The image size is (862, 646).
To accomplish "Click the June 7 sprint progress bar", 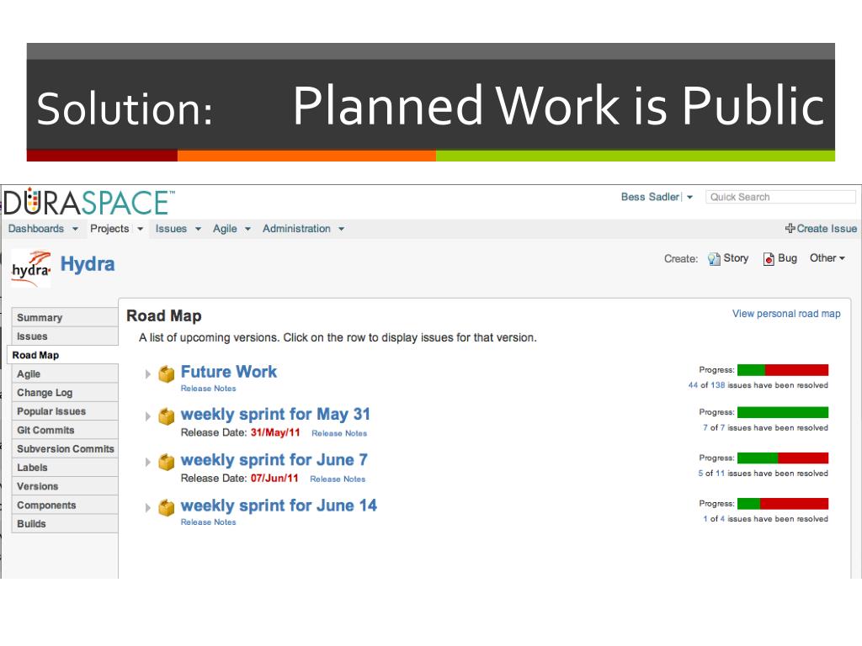I will pyautogui.click(x=783, y=458).
